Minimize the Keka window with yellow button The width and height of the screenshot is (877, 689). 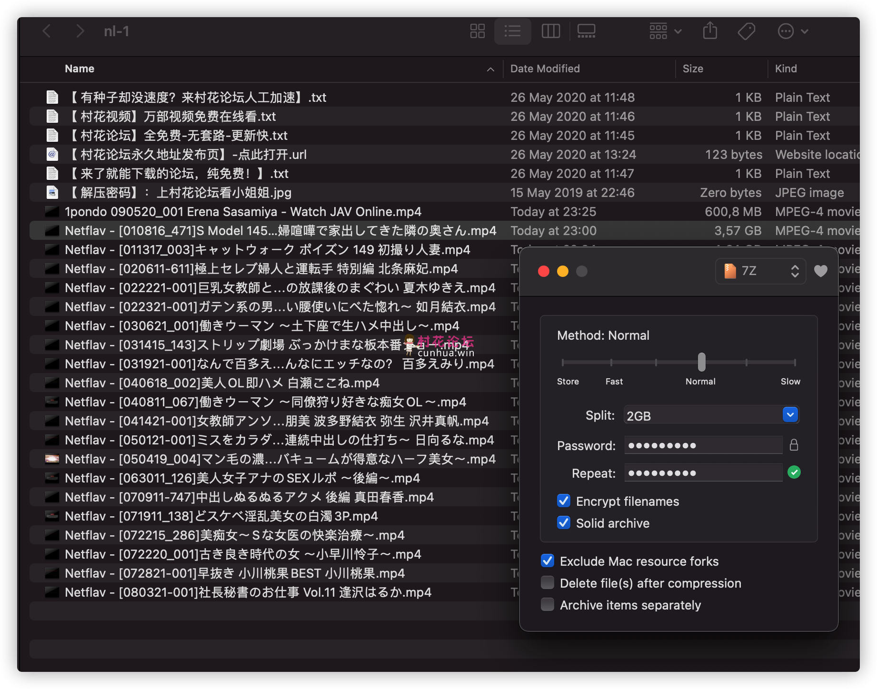[x=562, y=271]
